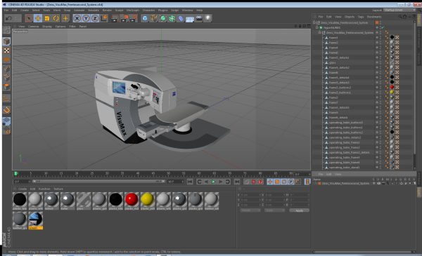The image size is (422, 256).
Task: Select the glass object in tree
Action: click(333, 62)
